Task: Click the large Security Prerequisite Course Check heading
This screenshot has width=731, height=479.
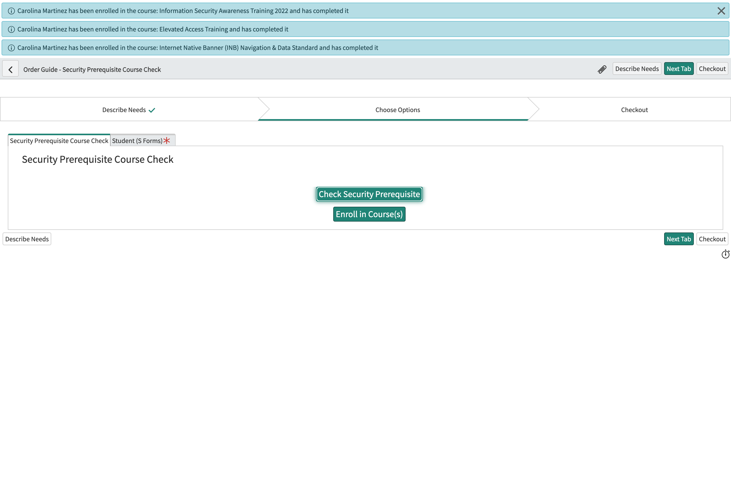Action: 97,159
